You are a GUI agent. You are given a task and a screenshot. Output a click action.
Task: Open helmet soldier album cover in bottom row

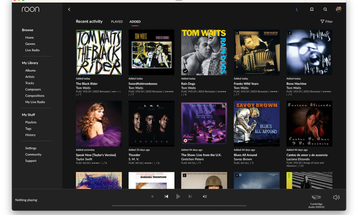coord(204,180)
